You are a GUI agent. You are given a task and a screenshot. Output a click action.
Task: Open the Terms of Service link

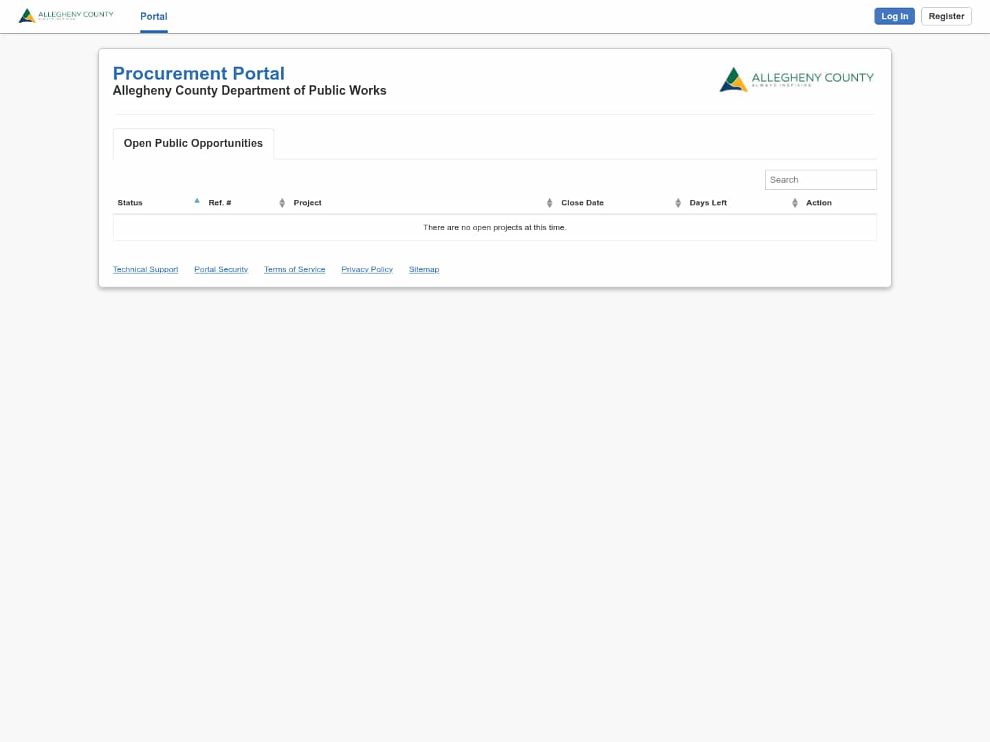[x=295, y=269]
